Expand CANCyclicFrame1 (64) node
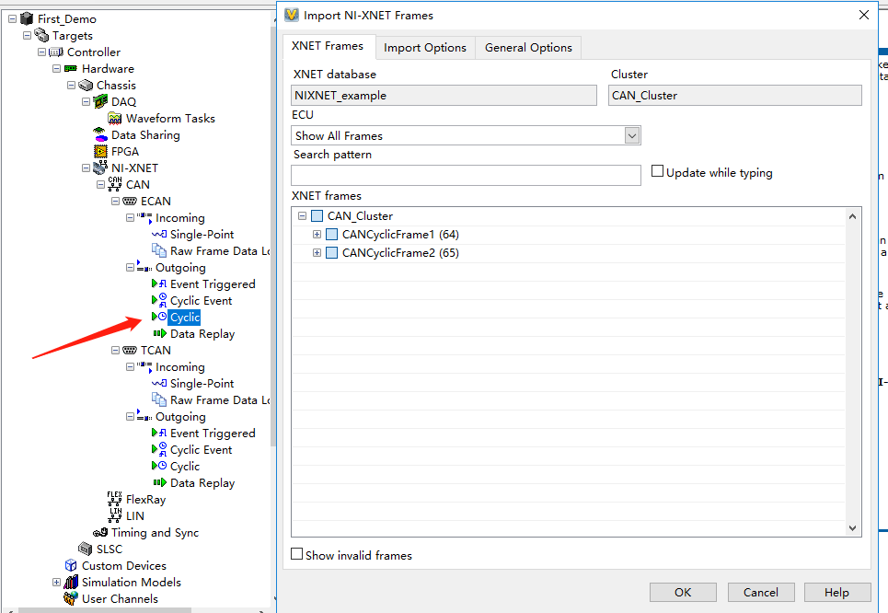 (317, 235)
